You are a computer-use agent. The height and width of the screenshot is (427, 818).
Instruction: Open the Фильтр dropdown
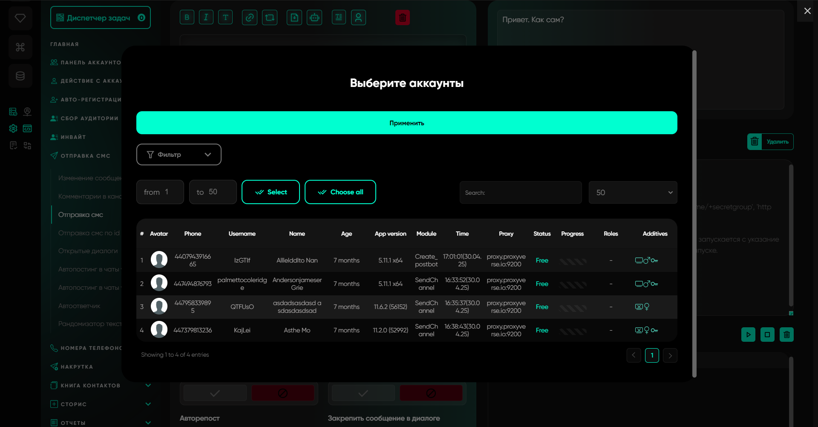[x=179, y=154]
